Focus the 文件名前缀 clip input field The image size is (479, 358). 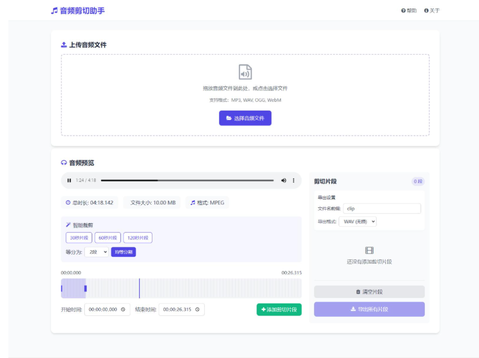(x=382, y=209)
